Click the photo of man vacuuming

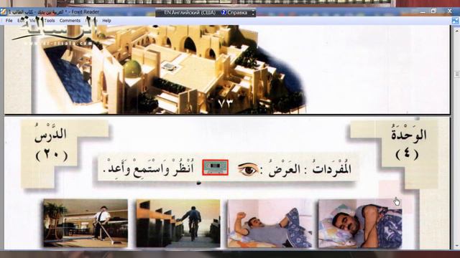[x=86, y=223]
